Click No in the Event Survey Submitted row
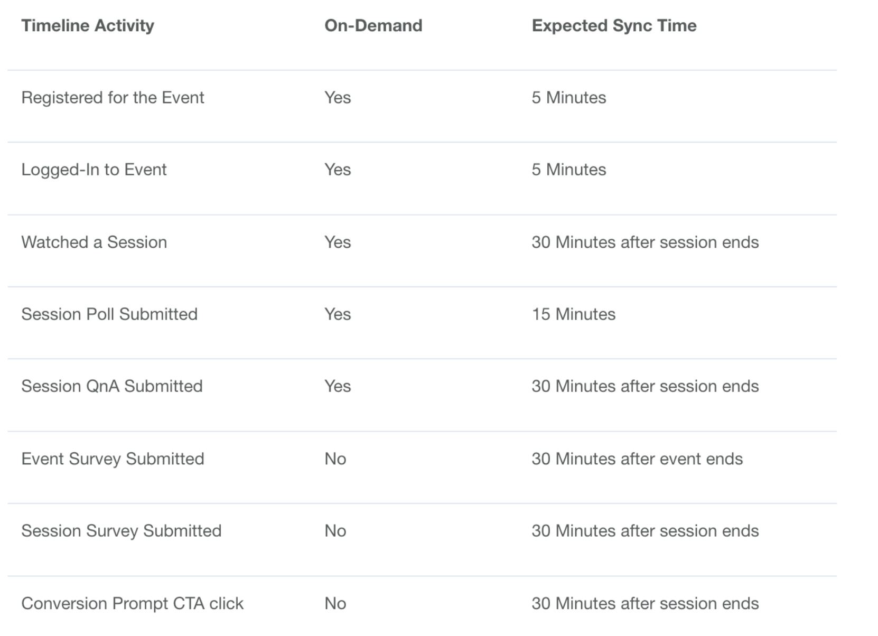 click(x=335, y=459)
